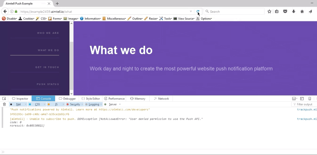This screenshot has height=155, width=317.
Task: Expand the Logging filter dropdown arrow
Action: click(x=101, y=104)
